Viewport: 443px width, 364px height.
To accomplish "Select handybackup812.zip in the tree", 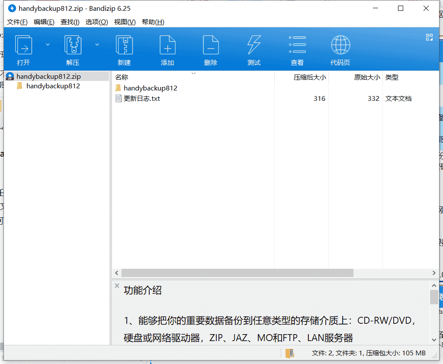I will tap(48, 76).
